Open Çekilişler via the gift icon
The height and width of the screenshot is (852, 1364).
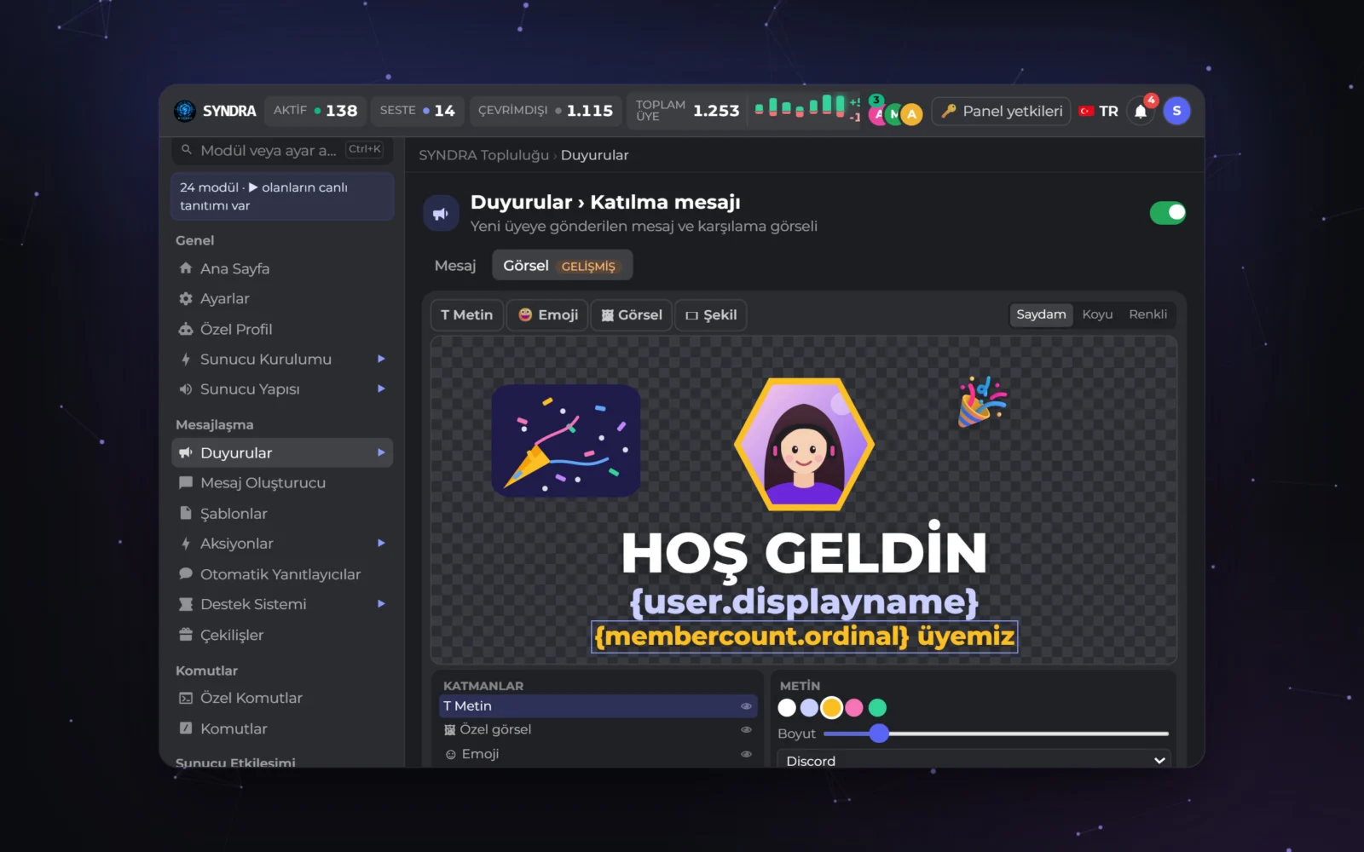click(x=186, y=635)
